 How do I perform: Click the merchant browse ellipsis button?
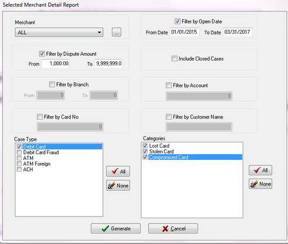point(116,32)
